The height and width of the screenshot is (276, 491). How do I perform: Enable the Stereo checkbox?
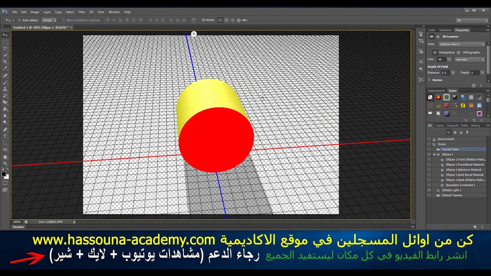tap(429, 80)
